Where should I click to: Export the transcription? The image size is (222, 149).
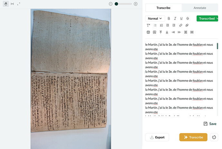[x=157, y=137]
